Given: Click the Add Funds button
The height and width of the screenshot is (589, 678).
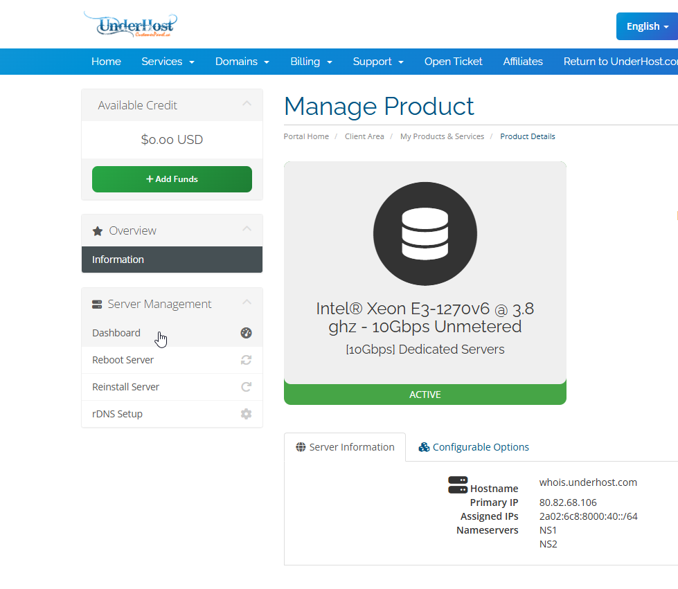Looking at the screenshot, I should (172, 179).
